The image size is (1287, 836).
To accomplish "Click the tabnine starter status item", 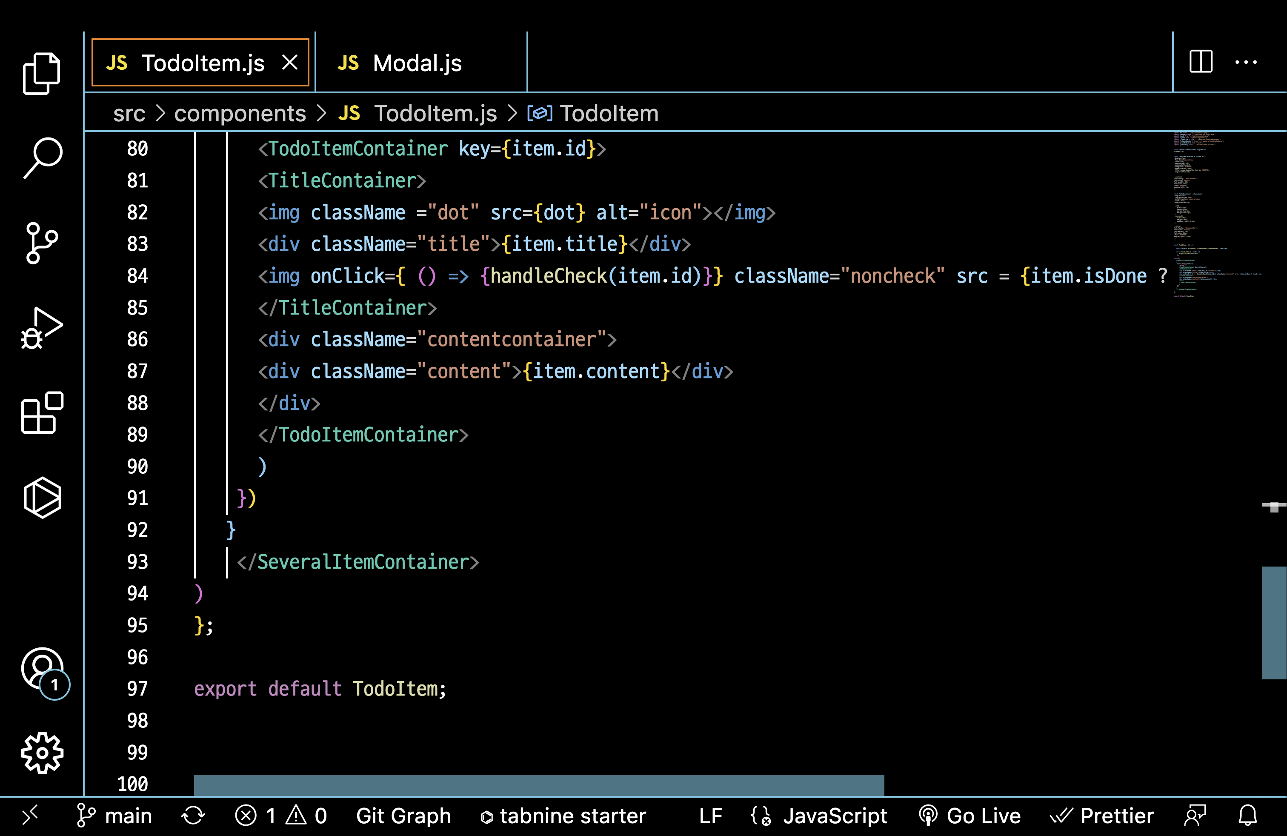I will click(x=563, y=816).
